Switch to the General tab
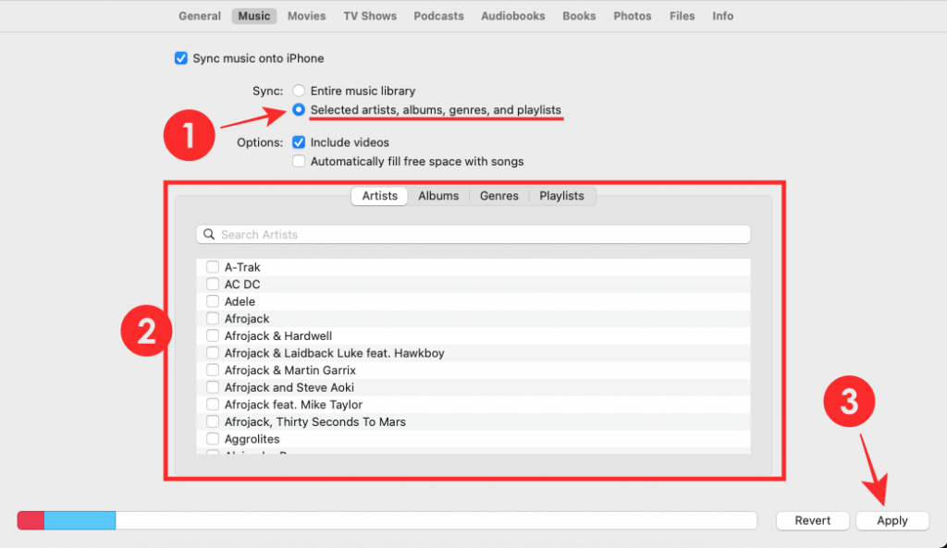 click(x=200, y=16)
